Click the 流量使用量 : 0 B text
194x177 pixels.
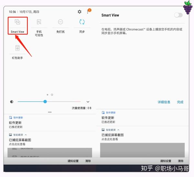[82, 108]
